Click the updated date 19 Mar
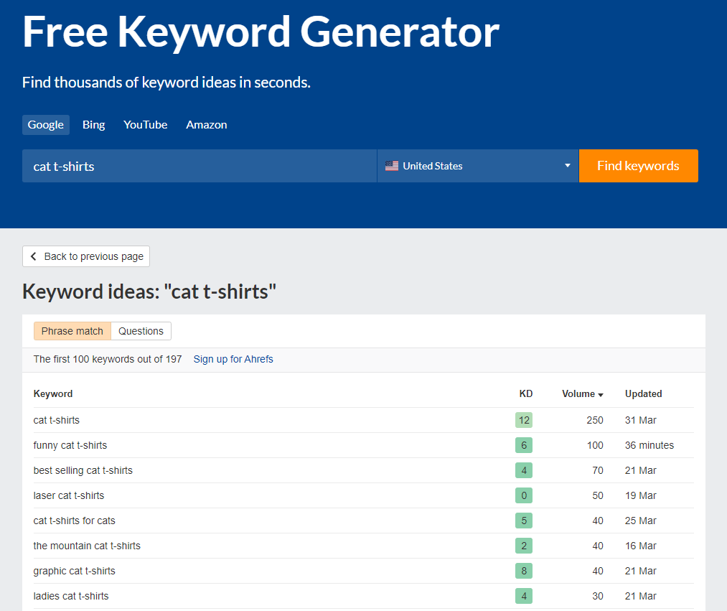This screenshot has width=727, height=611. (640, 495)
